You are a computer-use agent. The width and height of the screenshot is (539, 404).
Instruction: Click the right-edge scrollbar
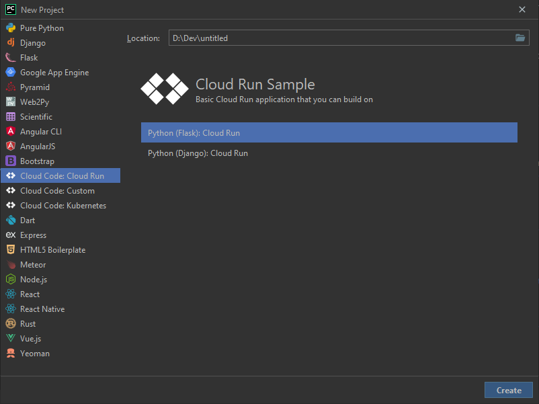(536, 202)
